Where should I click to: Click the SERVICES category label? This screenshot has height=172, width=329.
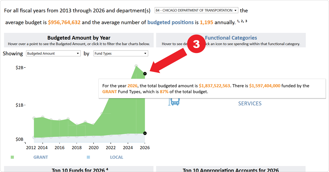pos(250,103)
